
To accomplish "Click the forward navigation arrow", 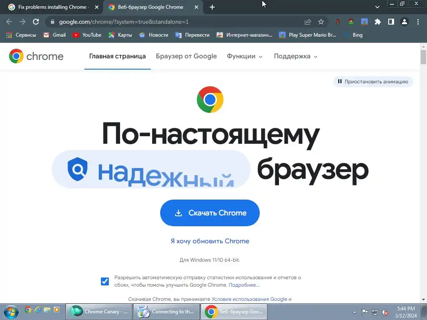I will pyautogui.click(x=23, y=22).
